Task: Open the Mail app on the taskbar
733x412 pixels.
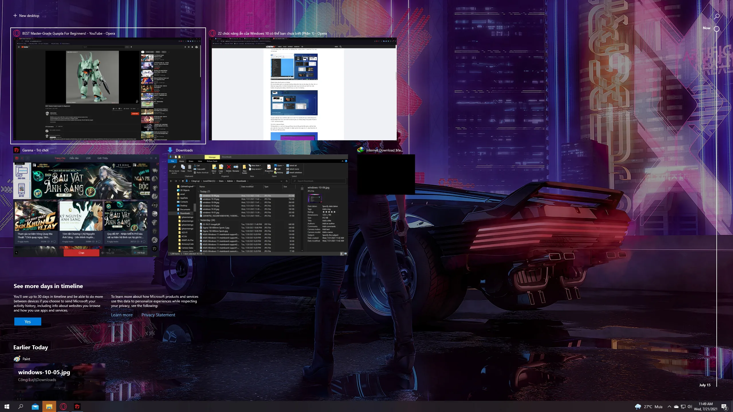Action: [35, 406]
